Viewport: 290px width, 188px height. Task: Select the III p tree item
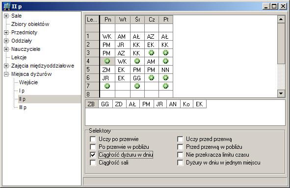pos(23,107)
